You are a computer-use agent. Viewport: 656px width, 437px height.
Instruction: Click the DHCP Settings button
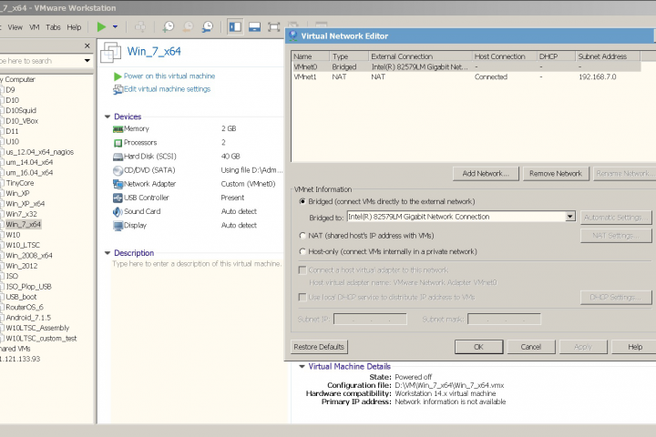[616, 298]
